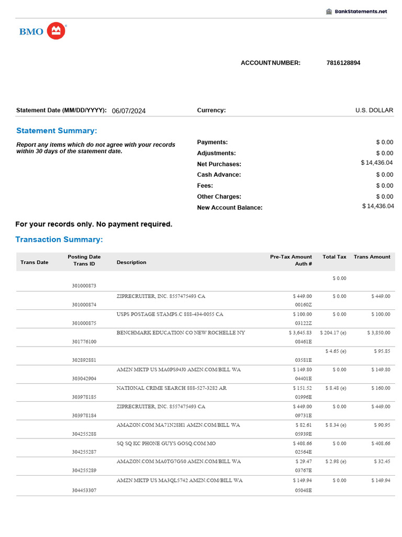The height and width of the screenshot is (537, 402).
Task: Click the bank building icon beside BankStatements.net
Action: tap(329, 12)
